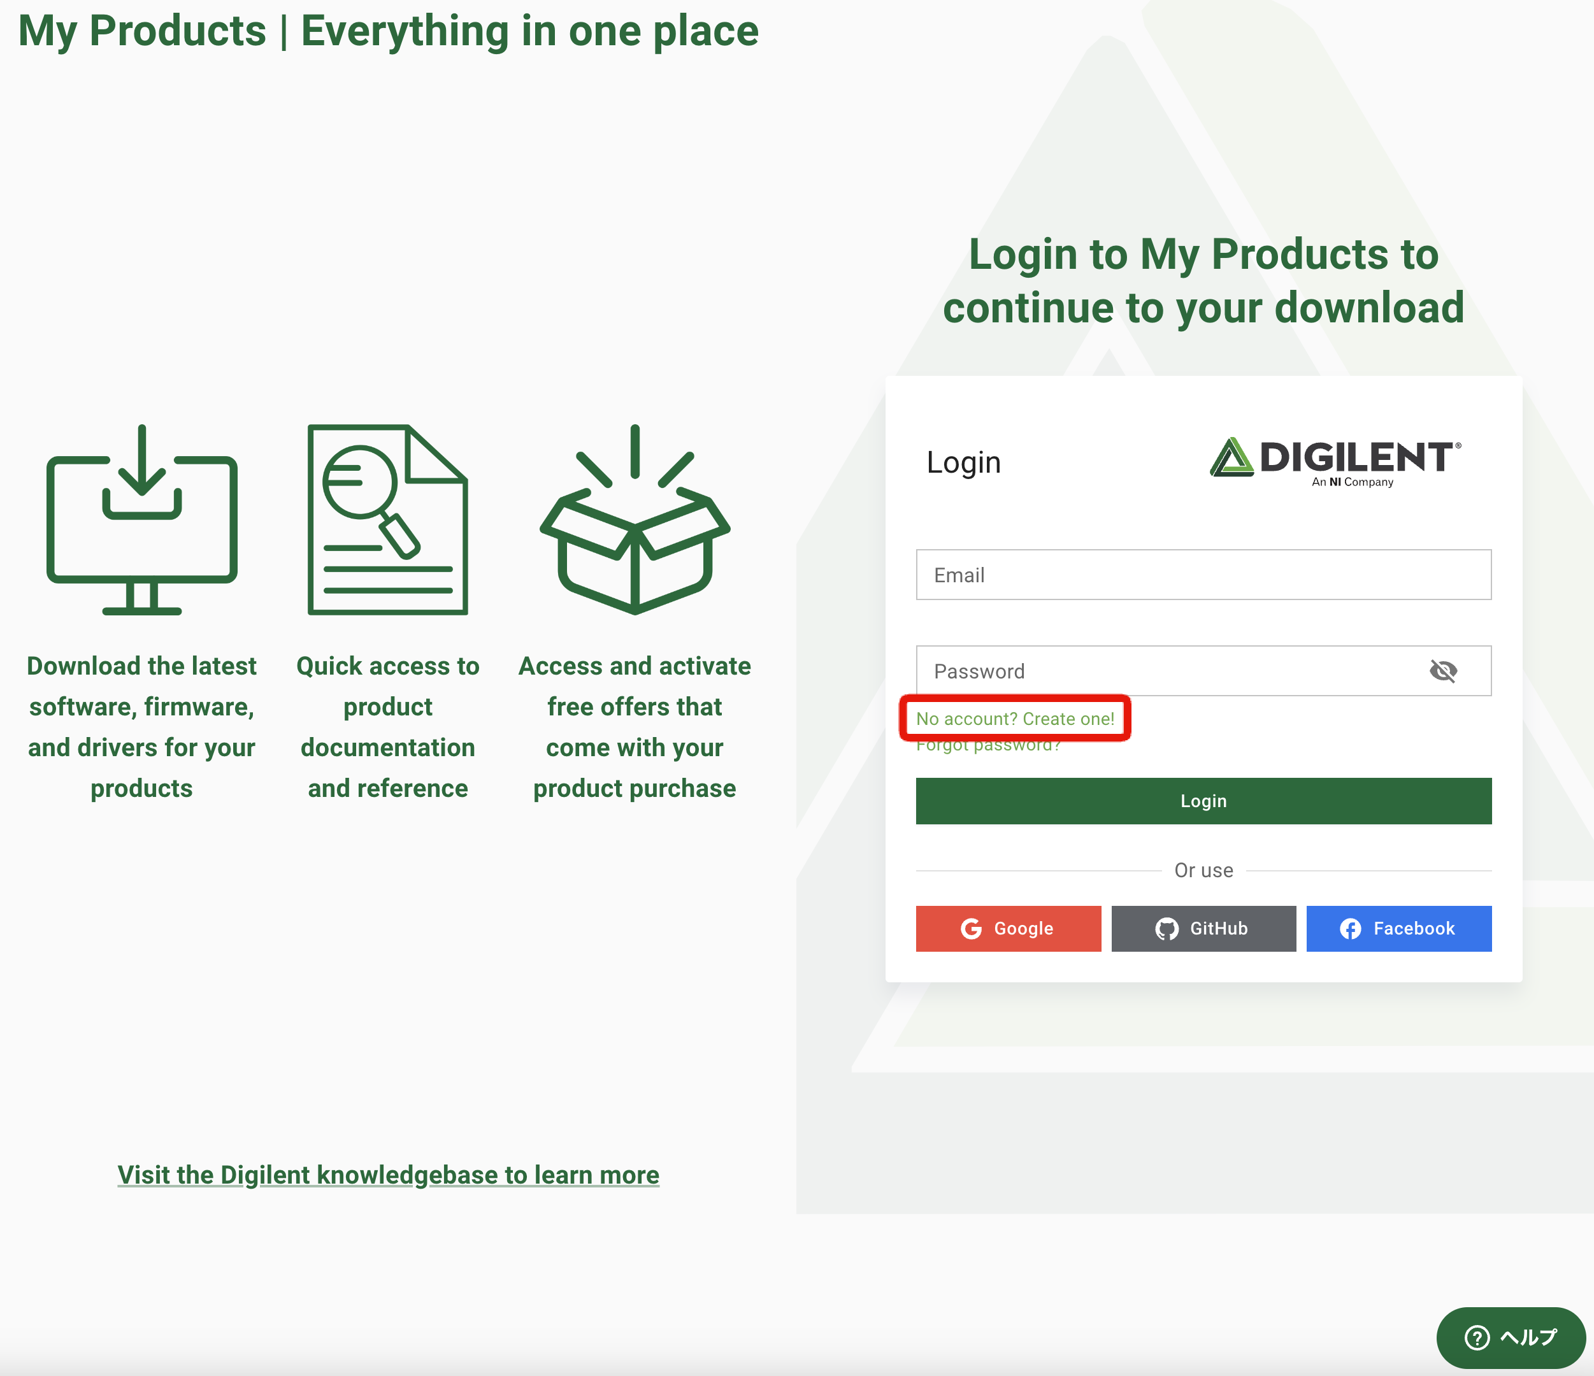The image size is (1594, 1376).
Task: Sign in with the GitHub button
Action: 1203,929
